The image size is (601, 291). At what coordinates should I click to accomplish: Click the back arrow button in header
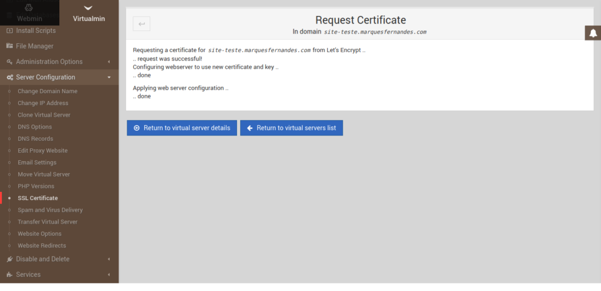[x=141, y=23]
